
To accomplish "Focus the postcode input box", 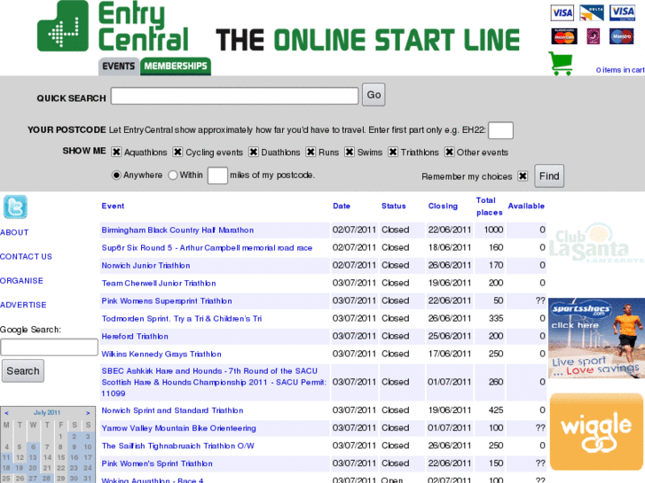I will click(x=500, y=130).
